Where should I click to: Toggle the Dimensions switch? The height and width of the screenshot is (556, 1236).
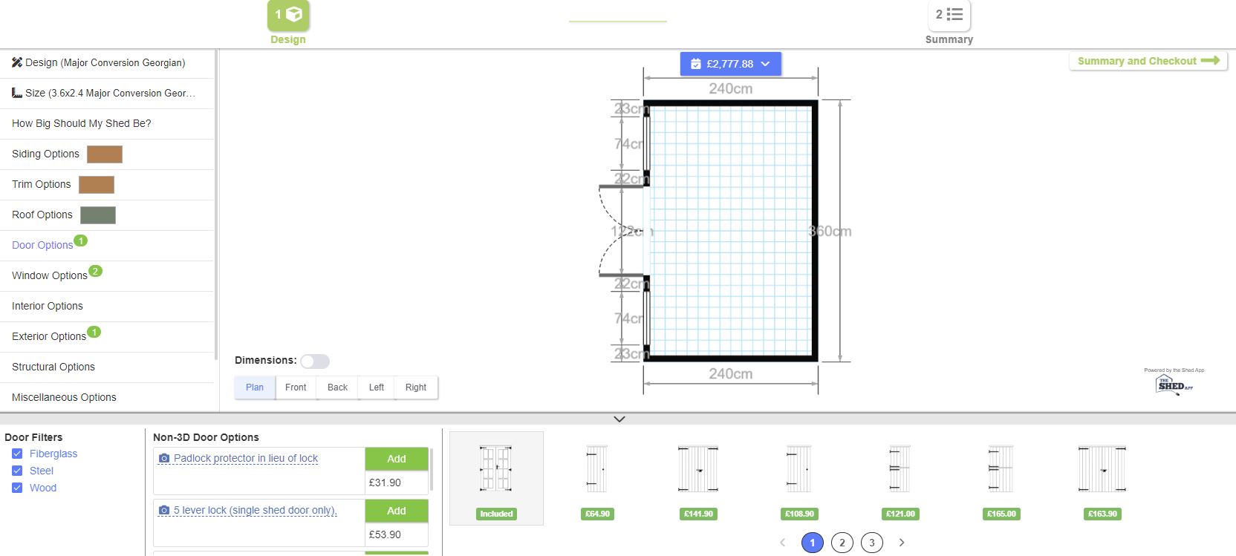coord(315,361)
